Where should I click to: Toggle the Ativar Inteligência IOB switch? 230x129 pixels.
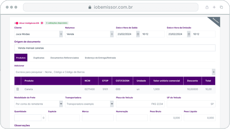16,23
